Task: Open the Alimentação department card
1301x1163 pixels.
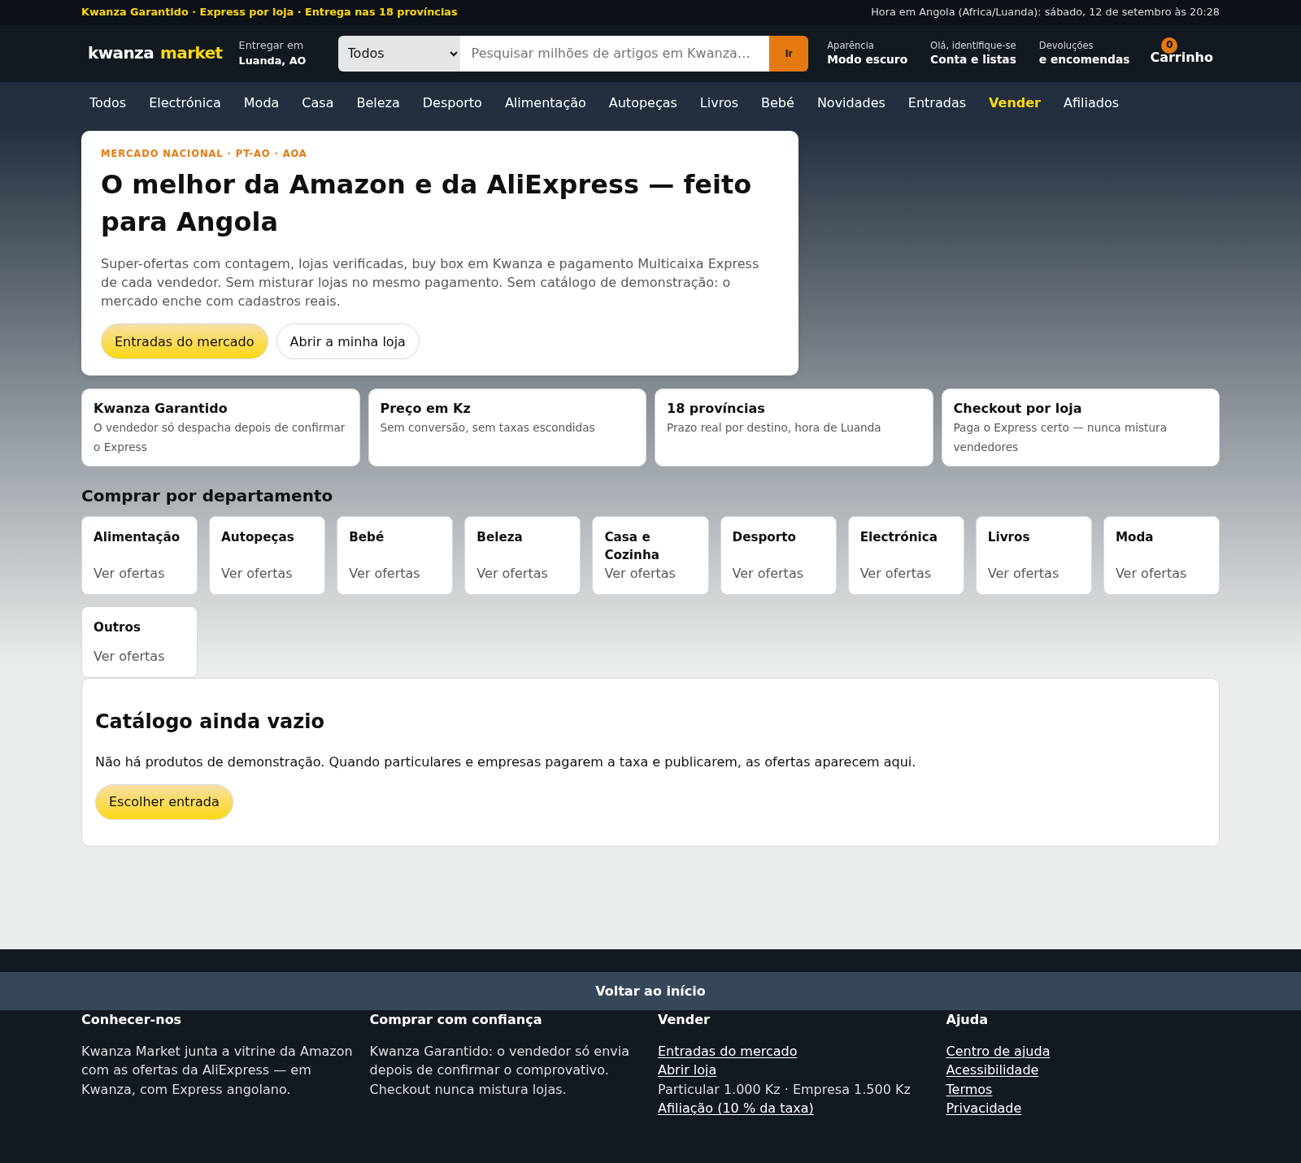Action: (139, 555)
